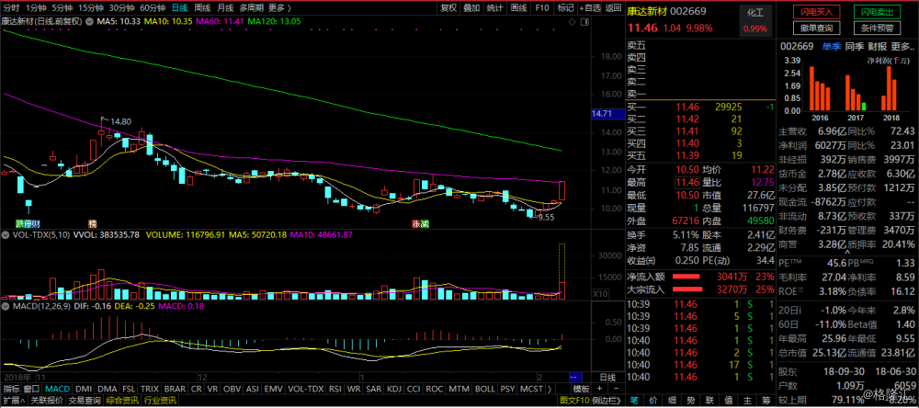Select the KDJ indicator tab
Screen dimensions: 919x408
coord(395,389)
